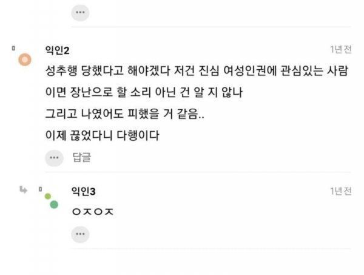The image size is (364, 275).
Task: Click the line 그리고 나였어도 피했을 거 같음
Action: [x=125, y=113]
